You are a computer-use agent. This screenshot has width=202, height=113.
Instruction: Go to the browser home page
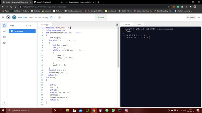coord(16,7)
